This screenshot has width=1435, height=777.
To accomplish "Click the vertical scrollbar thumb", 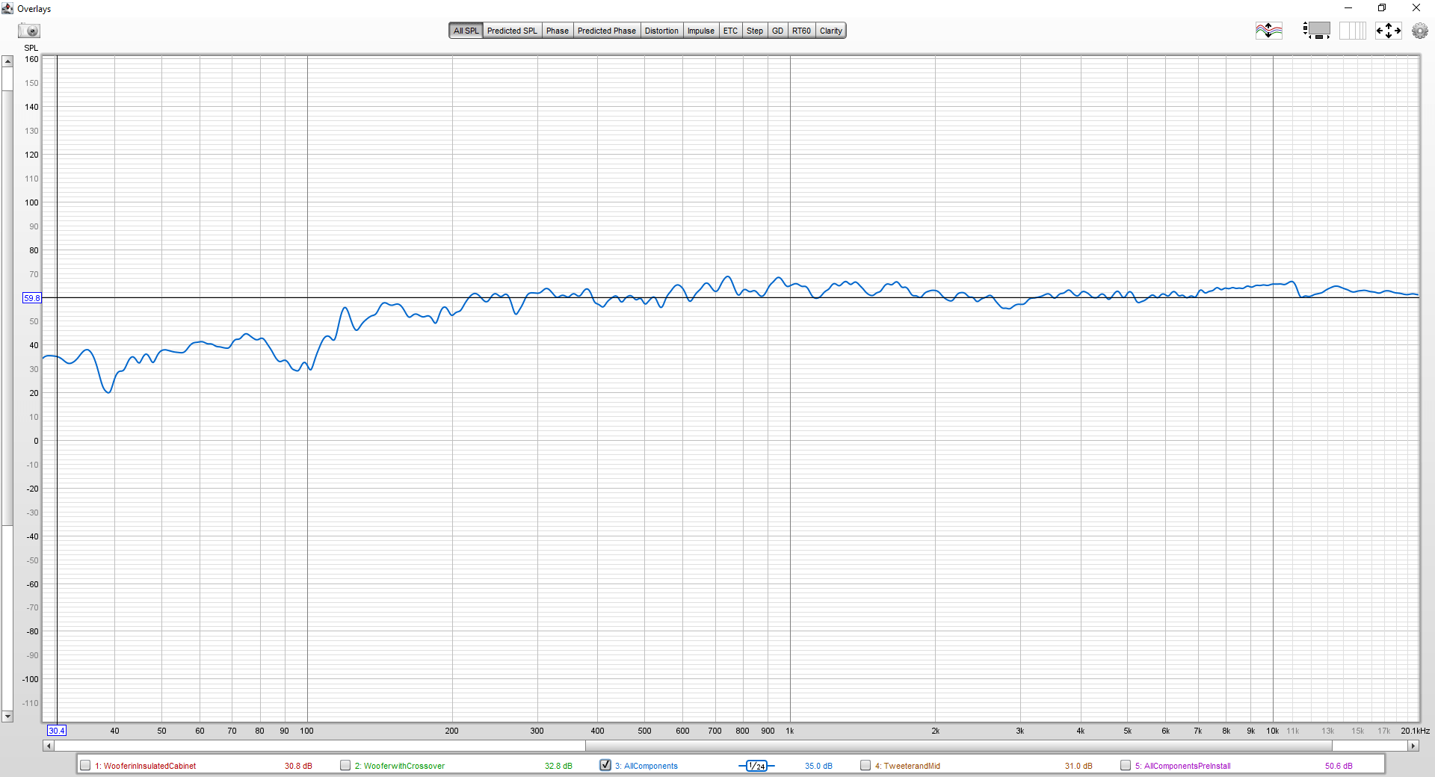I will pos(7,307).
